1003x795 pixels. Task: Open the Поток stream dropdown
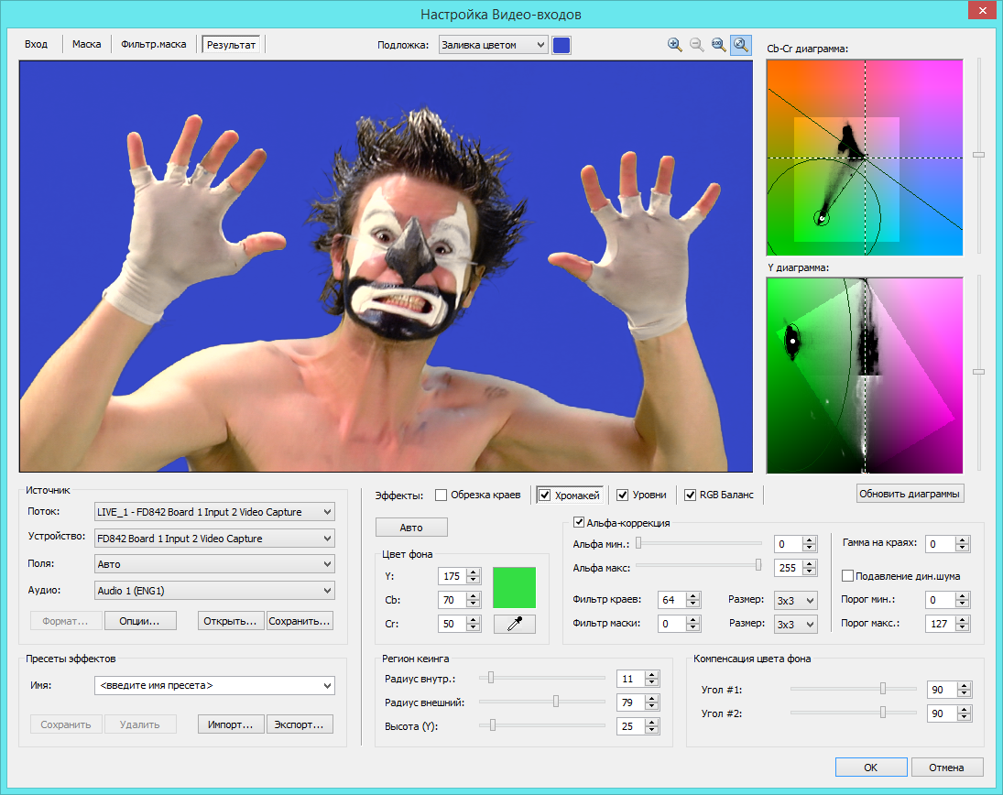(214, 512)
